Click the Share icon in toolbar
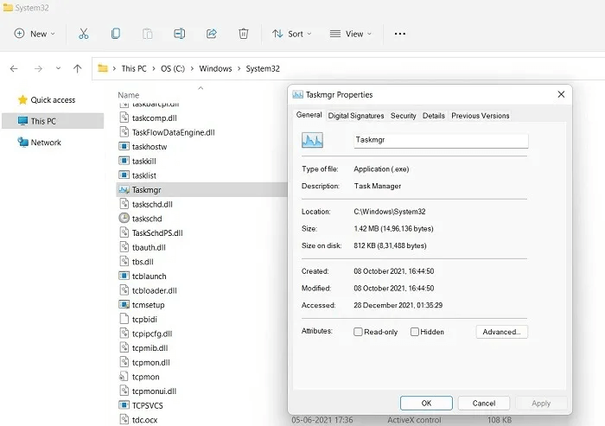 (211, 34)
